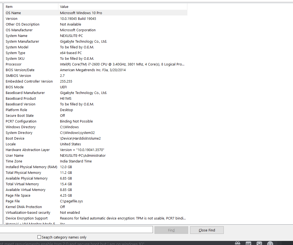This screenshot has width=293, height=245.
Task: Click 'C:\Windows\system32' value
Action: [x=77, y=133]
